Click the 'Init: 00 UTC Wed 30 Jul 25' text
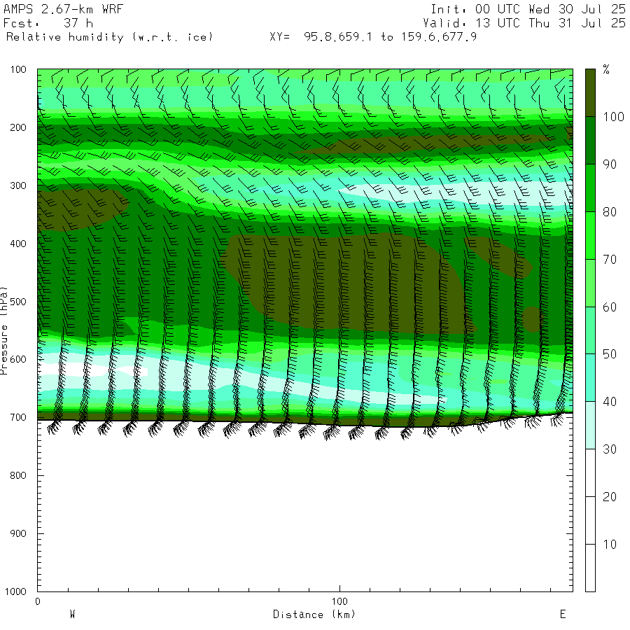This screenshot has width=630, height=630. (x=528, y=9)
